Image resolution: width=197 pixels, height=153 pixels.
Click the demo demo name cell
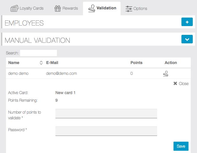click(x=18, y=73)
